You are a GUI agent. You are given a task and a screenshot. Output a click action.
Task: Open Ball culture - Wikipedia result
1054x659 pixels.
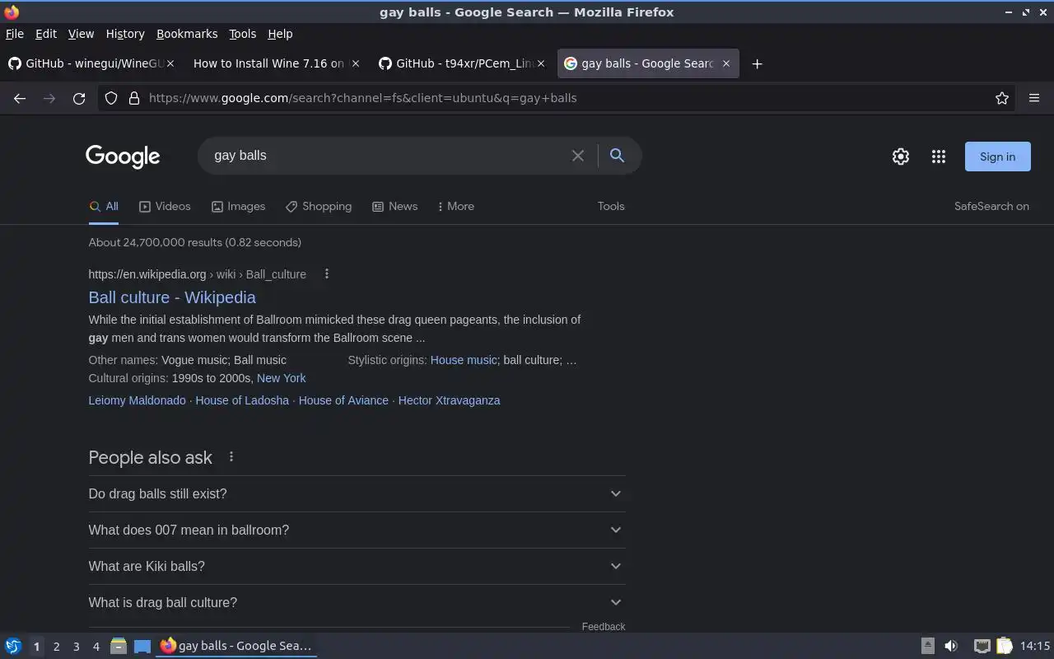click(172, 297)
